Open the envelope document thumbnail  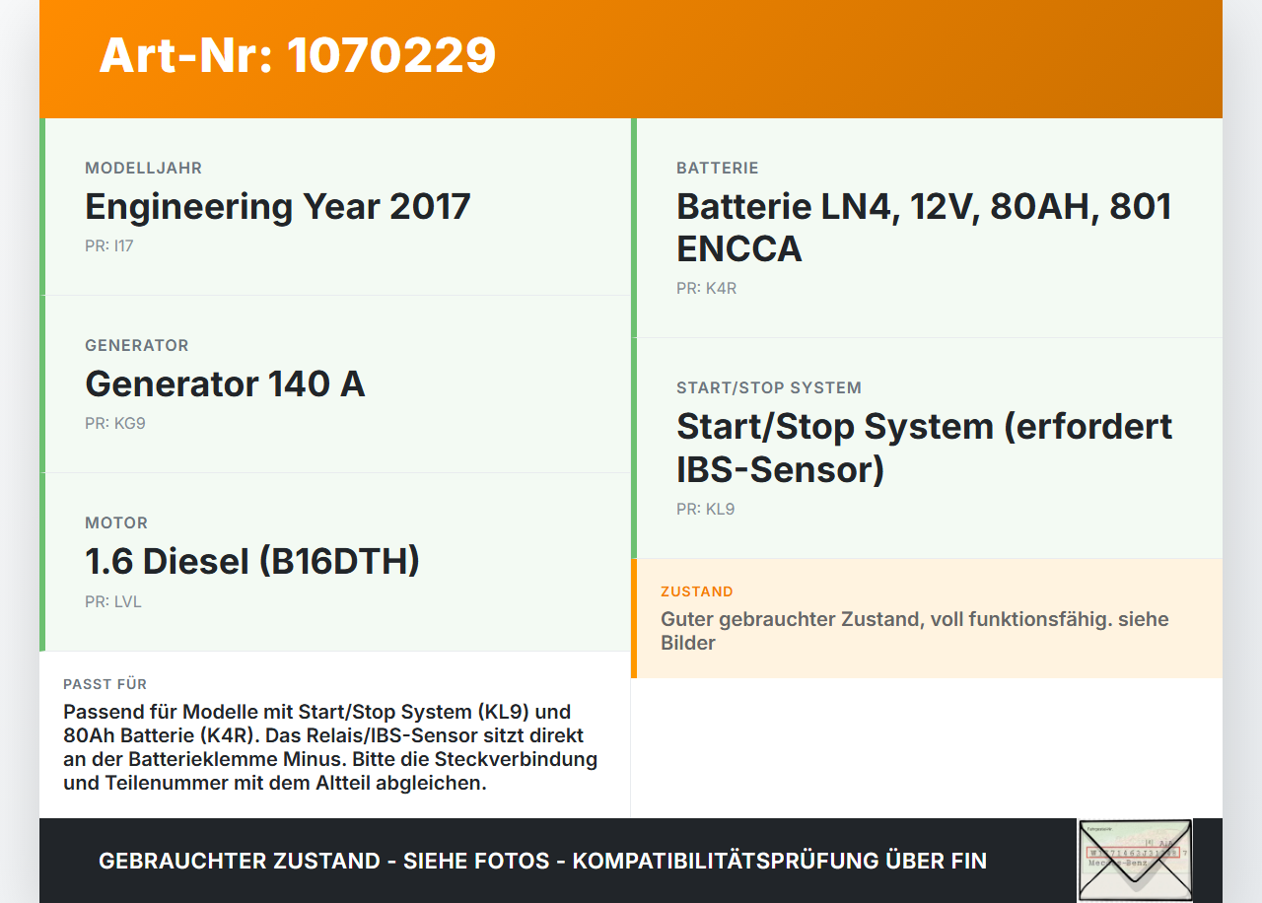[1135, 860]
